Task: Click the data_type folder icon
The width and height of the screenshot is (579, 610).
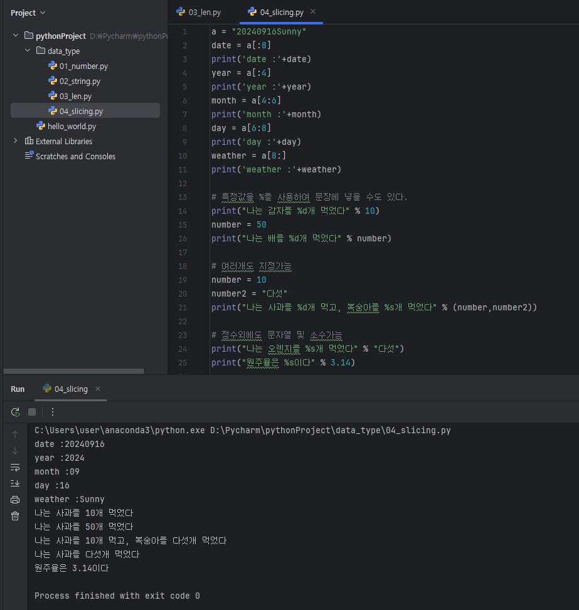Action: click(41, 51)
